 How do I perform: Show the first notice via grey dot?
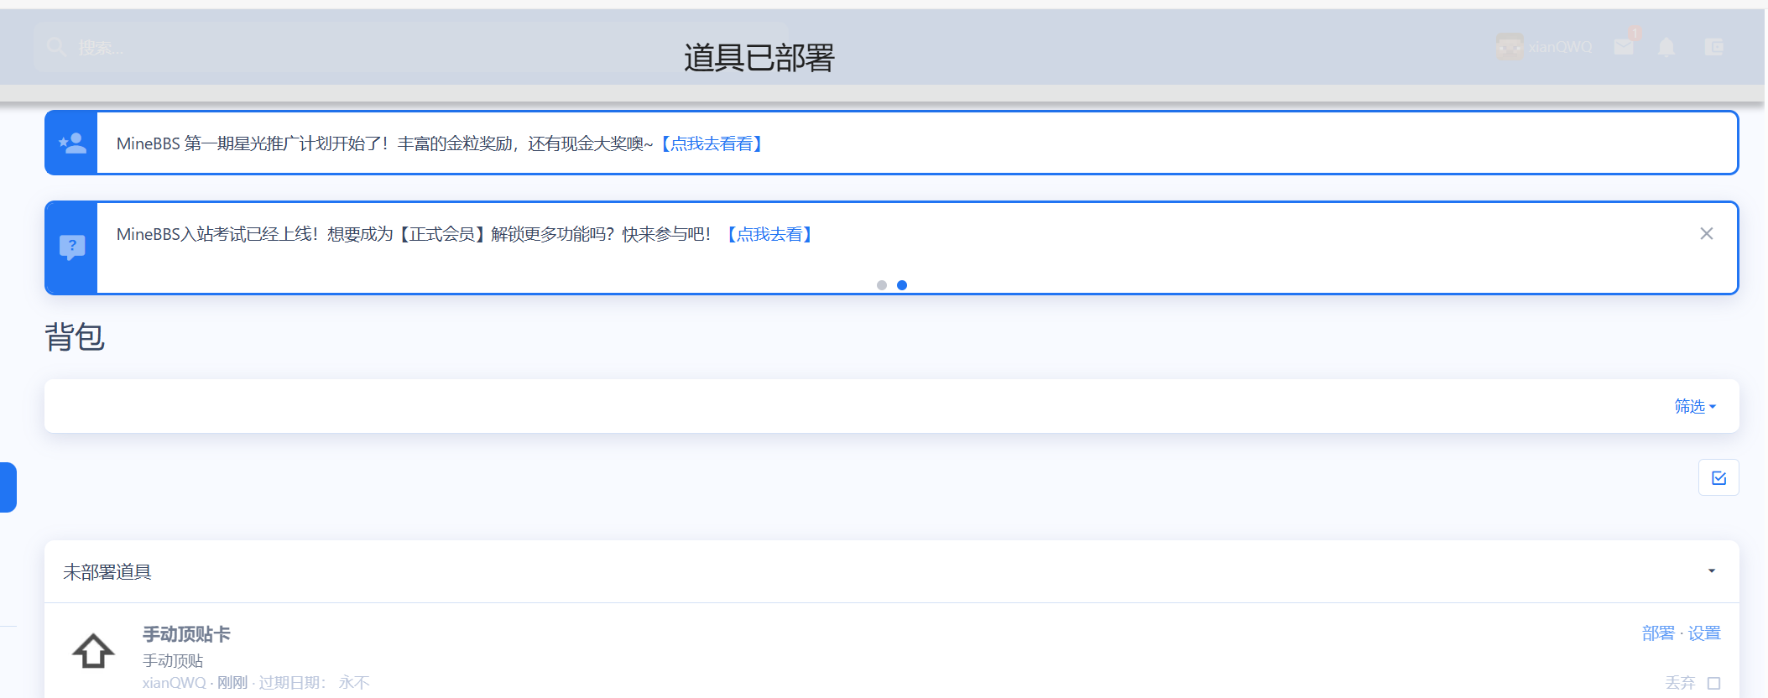click(x=881, y=285)
